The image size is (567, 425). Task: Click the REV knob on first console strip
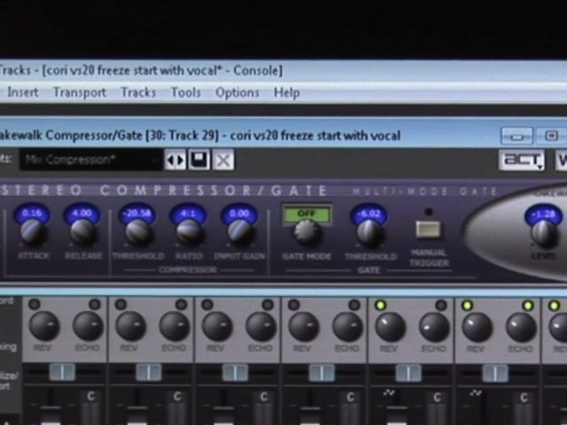(44, 326)
